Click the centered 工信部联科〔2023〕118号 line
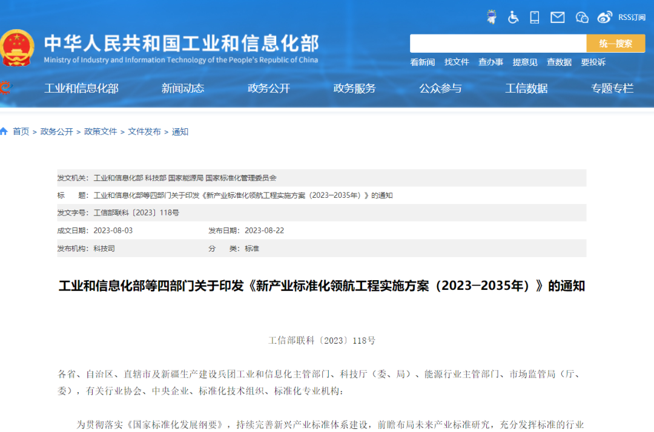 tap(322, 341)
